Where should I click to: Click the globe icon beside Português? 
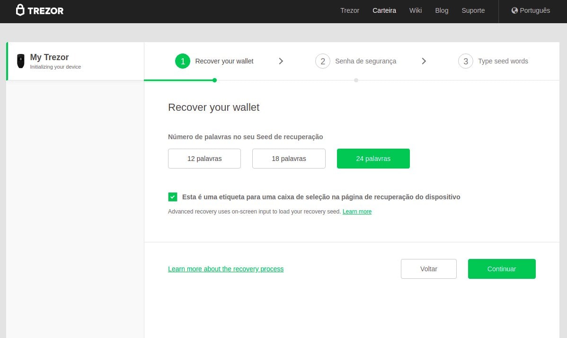click(514, 10)
